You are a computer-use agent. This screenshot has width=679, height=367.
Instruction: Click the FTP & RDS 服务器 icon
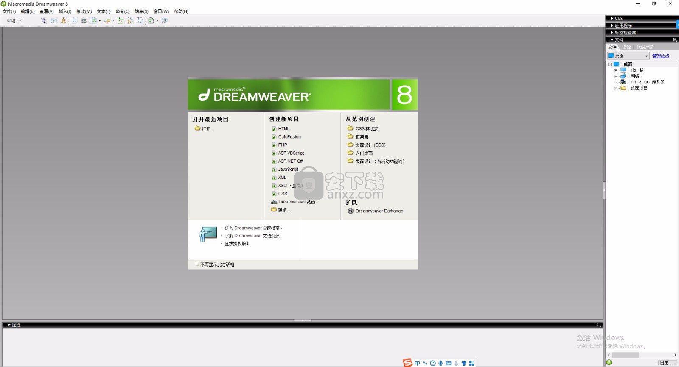click(623, 82)
